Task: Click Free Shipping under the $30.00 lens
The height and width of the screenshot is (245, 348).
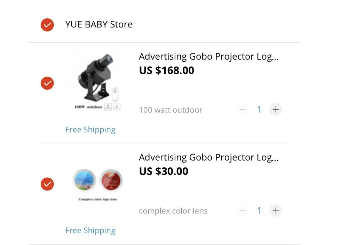Action: [x=90, y=230]
